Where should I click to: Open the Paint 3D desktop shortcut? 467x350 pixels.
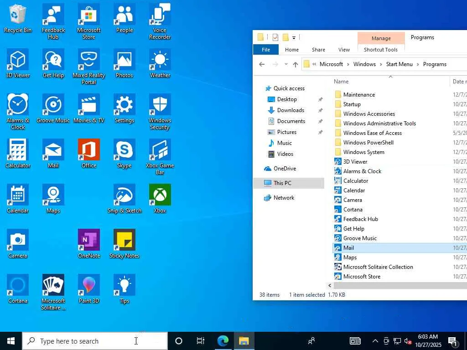click(x=89, y=289)
